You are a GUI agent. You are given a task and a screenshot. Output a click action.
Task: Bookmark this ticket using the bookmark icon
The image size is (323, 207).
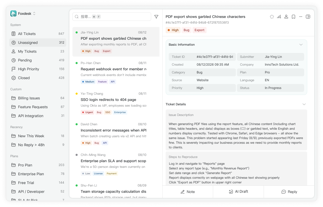pos(293,16)
